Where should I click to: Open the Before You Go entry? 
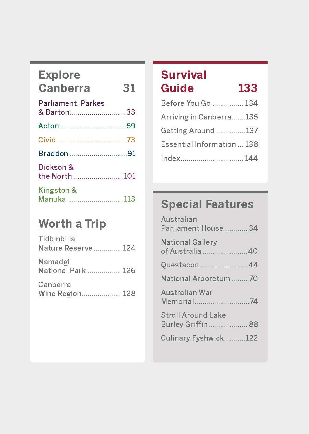pos(209,103)
